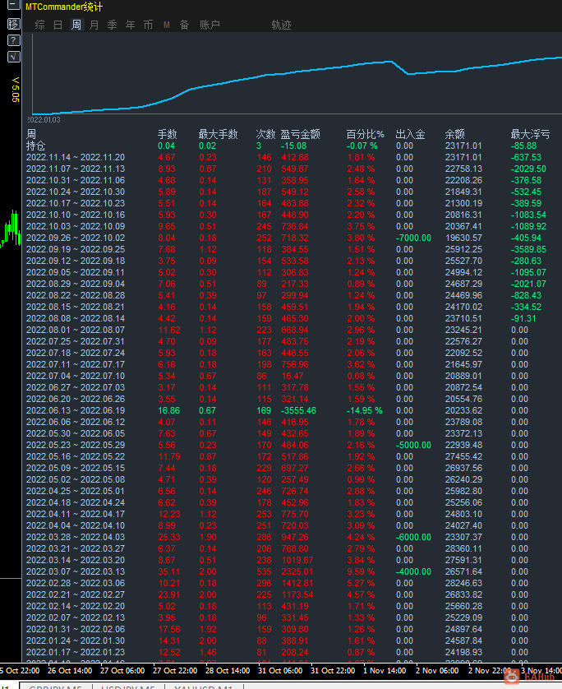Select the 周 weekly tab
Image resolution: width=562 pixels, height=689 pixels.
pos(76,25)
